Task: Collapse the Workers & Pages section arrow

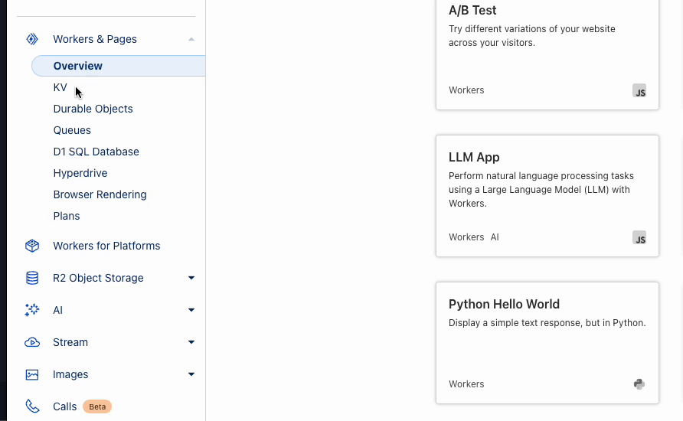Action: 191,39
